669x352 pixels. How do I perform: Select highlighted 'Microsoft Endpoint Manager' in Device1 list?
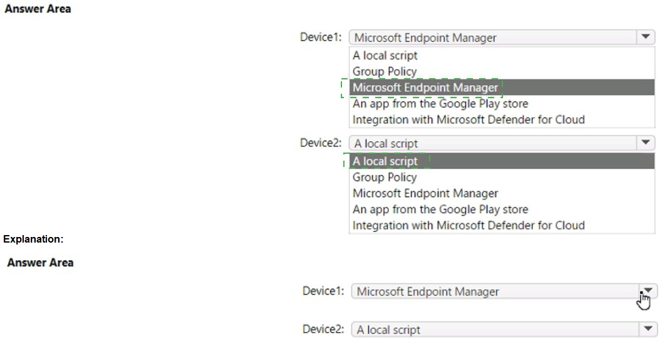pyautogui.click(x=502, y=88)
